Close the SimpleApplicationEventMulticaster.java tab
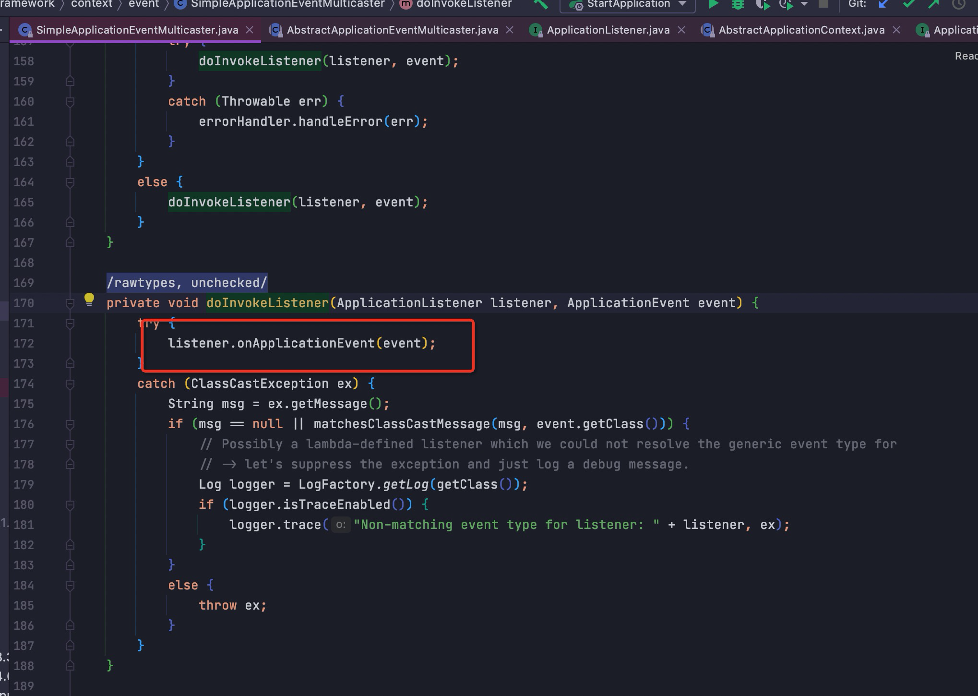978x696 pixels. tap(250, 30)
